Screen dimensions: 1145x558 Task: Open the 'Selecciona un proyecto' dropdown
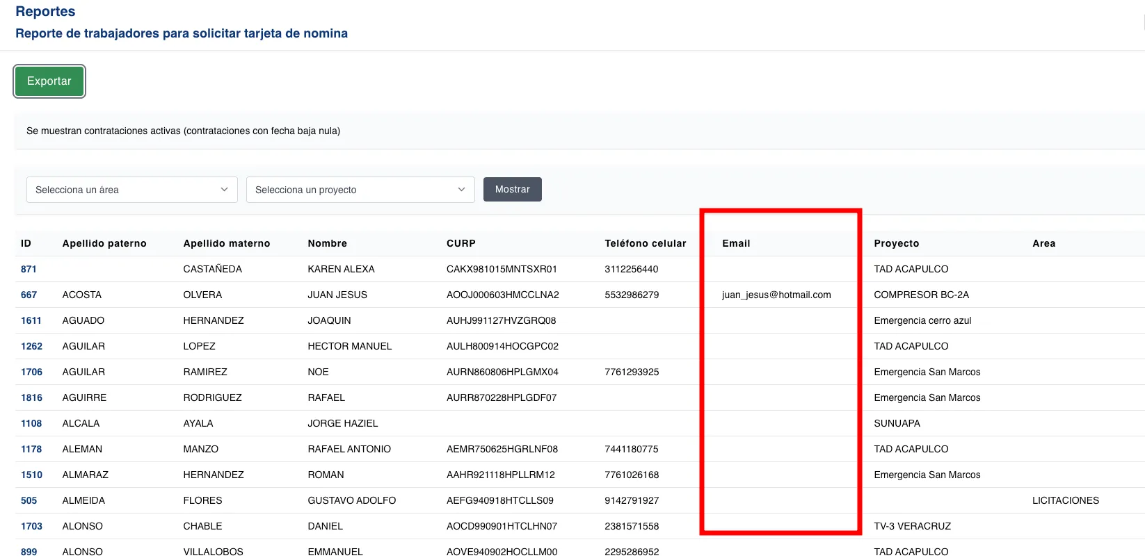click(360, 190)
